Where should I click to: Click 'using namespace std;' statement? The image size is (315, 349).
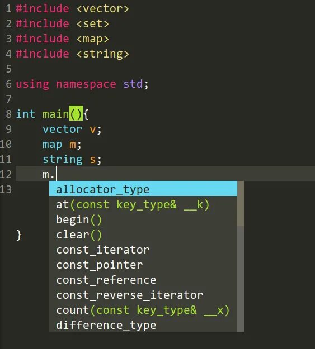(x=82, y=84)
